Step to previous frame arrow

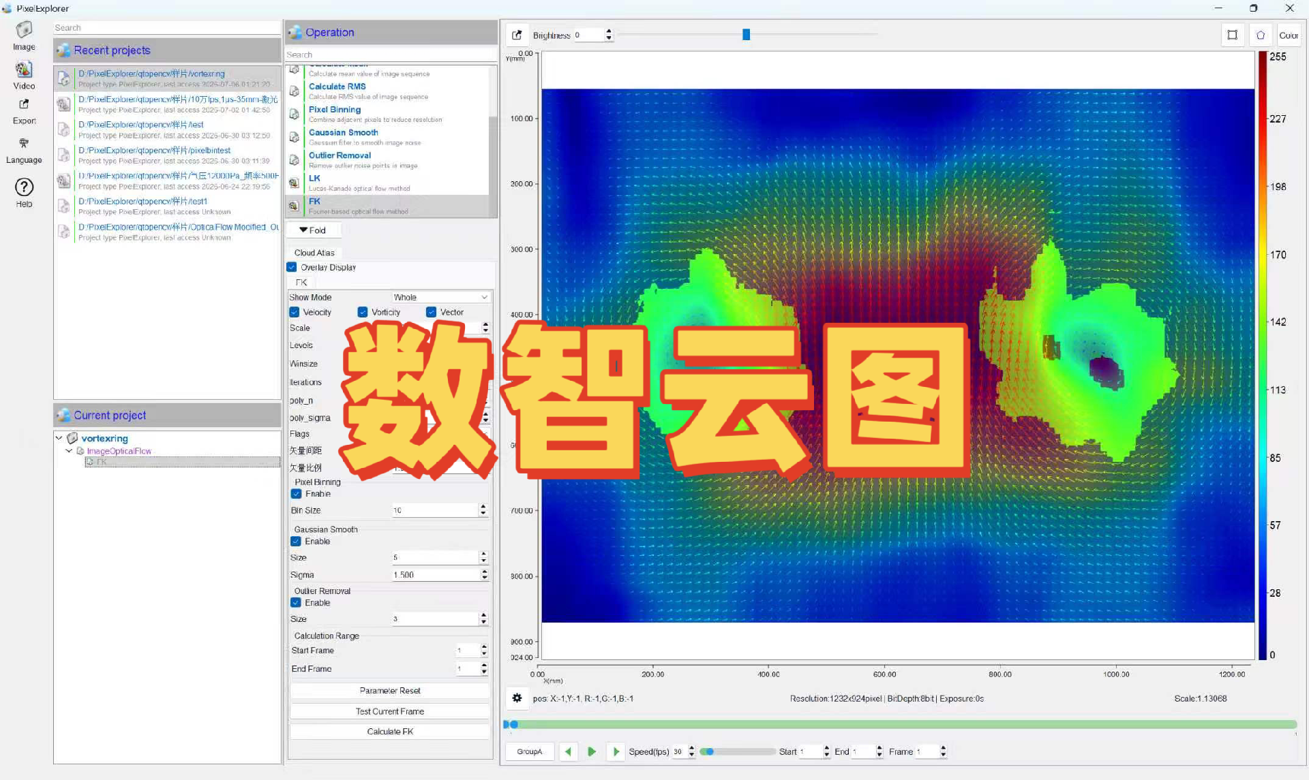[568, 751]
